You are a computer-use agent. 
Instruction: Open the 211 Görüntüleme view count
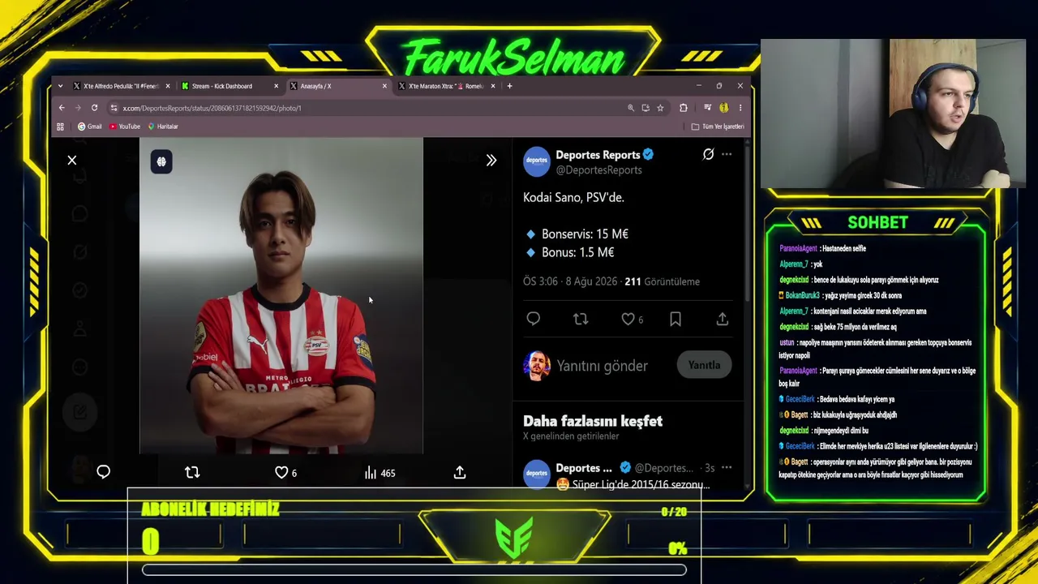pos(662,281)
